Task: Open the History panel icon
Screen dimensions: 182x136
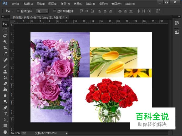Action: 177,23
